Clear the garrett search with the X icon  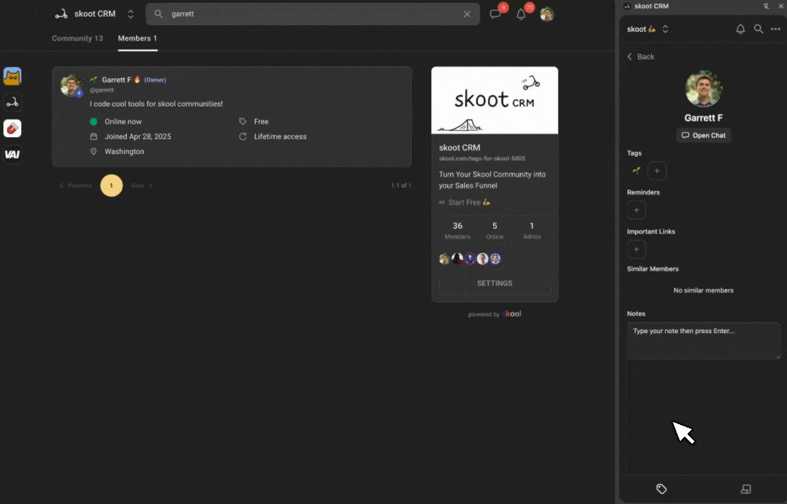(x=467, y=14)
